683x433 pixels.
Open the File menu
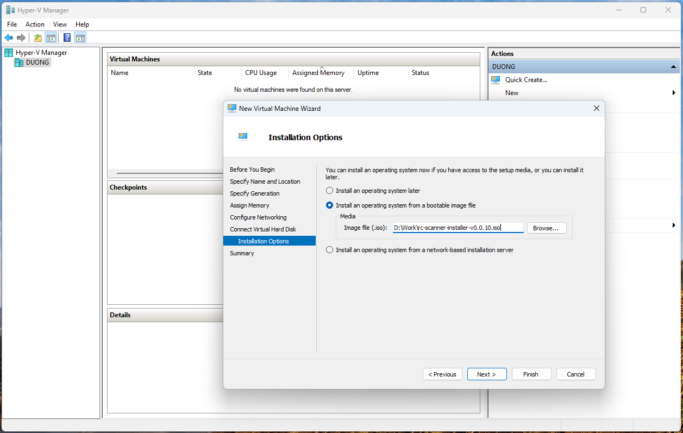coord(12,24)
